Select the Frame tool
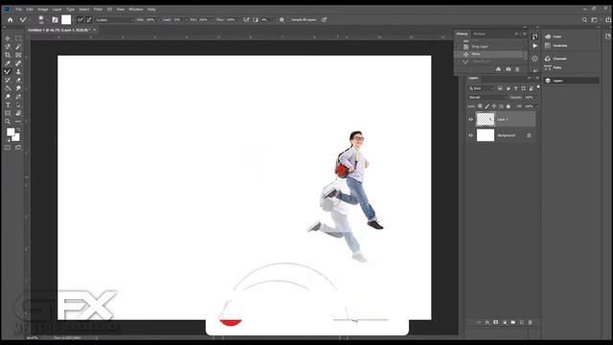 click(18, 56)
